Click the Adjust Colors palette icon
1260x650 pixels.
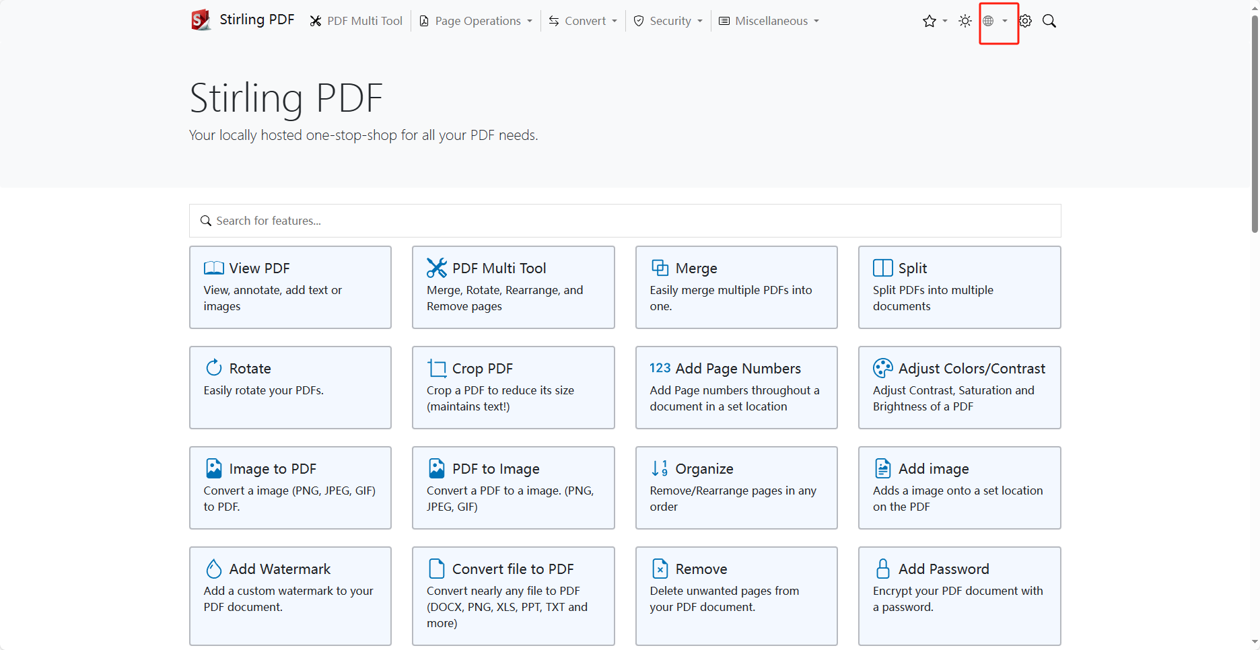click(882, 368)
